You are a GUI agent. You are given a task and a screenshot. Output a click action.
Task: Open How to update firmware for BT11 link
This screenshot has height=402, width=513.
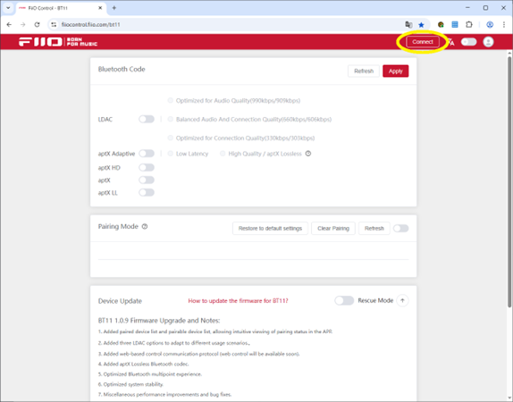click(238, 300)
